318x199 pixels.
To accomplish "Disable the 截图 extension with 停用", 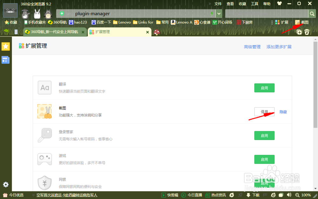I will point(264,112).
